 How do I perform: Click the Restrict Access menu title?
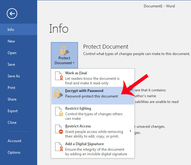tap(78, 126)
